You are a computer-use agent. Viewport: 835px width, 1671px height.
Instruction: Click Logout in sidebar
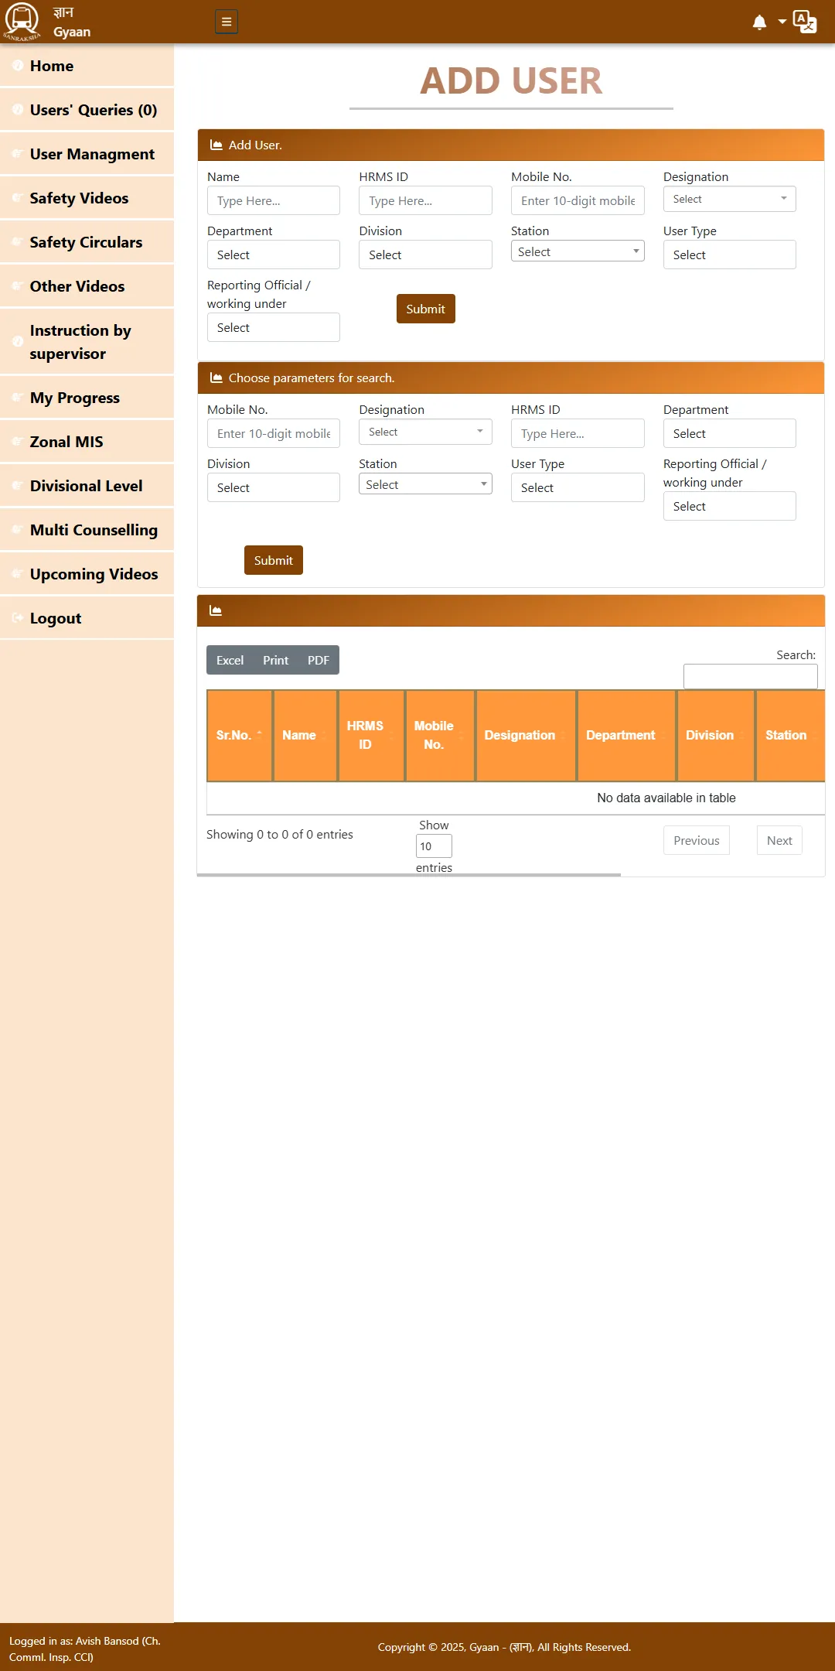coord(87,618)
